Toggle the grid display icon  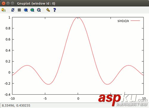pyautogui.click(x=19, y=10)
